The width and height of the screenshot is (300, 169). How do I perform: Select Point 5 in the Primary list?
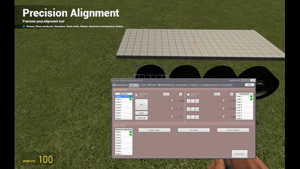124,108
